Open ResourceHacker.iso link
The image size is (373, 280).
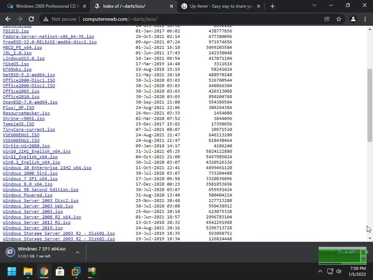[x=26, y=113]
